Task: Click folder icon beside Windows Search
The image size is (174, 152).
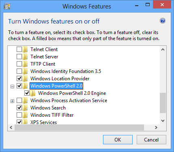Action: (25, 108)
